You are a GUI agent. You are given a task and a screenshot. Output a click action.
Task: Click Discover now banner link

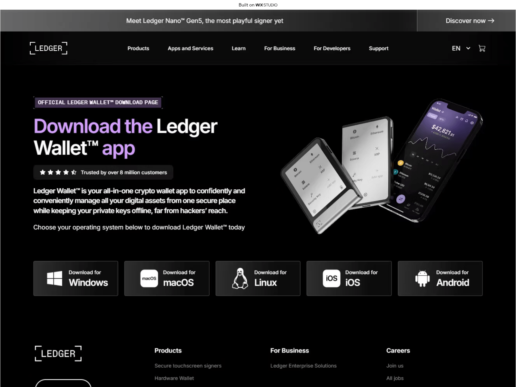[470, 21]
